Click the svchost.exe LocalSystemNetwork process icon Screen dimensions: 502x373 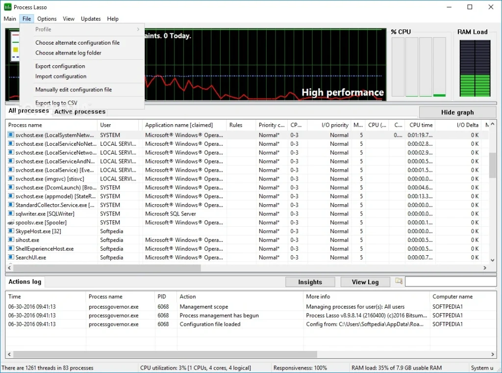tap(11, 135)
